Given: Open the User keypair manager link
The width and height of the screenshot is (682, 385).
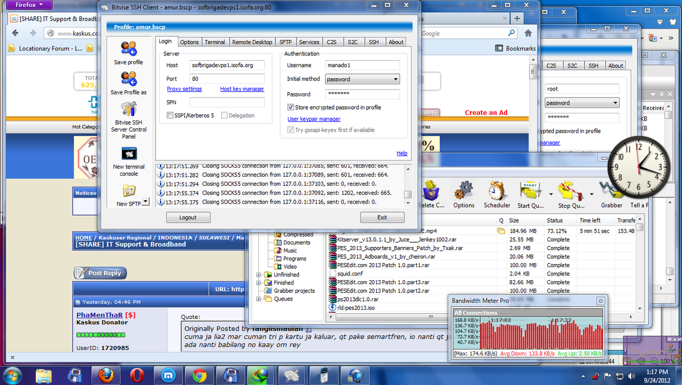Looking at the screenshot, I should pos(314,119).
